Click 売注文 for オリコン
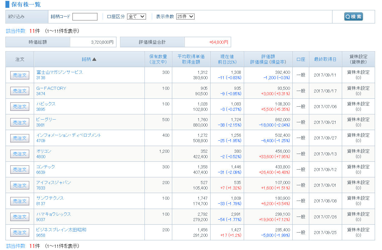The width and height of the screenshot is (382, 250). pos(20,154)
